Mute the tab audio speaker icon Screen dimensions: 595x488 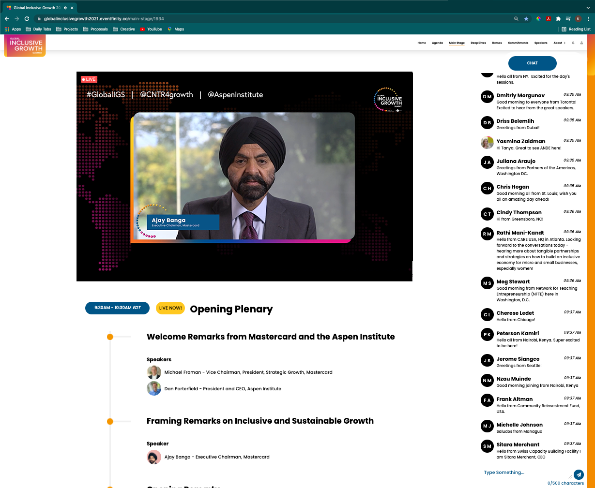click(x=65, y=8)
